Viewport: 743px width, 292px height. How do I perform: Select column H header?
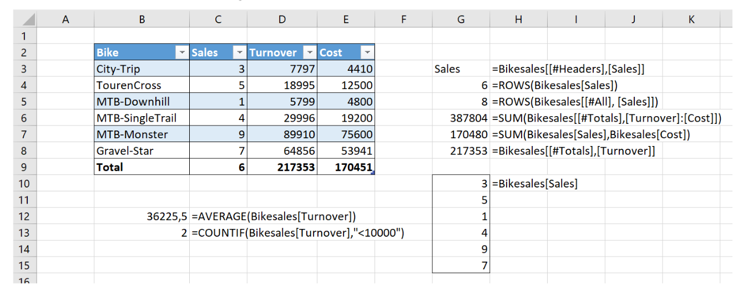pos(518,20)
